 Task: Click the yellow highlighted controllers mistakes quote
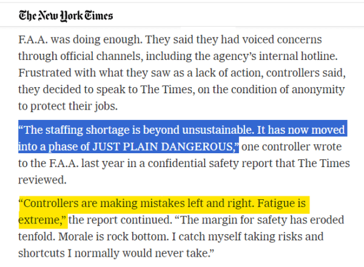tap(164, 211)
